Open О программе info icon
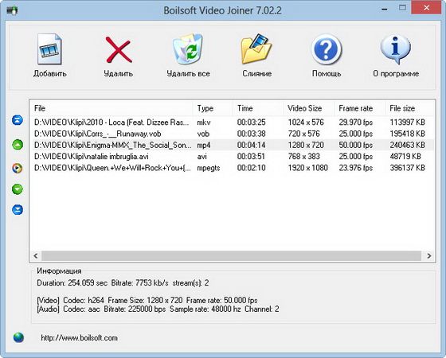 [x=396, y=49]
